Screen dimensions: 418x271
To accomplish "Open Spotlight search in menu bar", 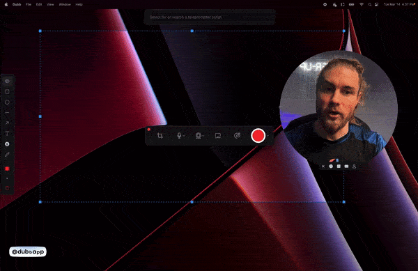I will coord(369,4).
